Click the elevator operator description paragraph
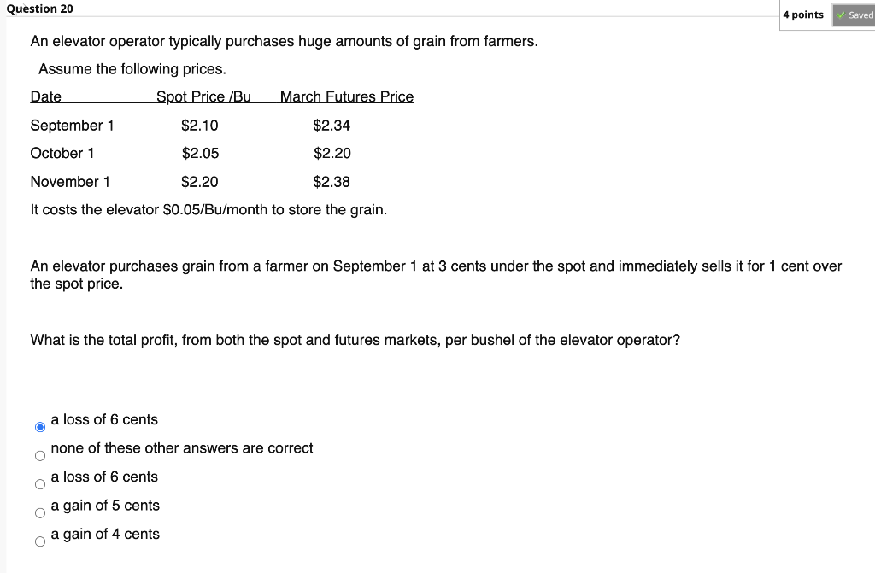The height and width of the screenshot is (573, 875). (284, 40)
